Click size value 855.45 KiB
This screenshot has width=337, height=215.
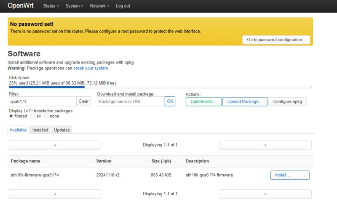click(161, 175)
